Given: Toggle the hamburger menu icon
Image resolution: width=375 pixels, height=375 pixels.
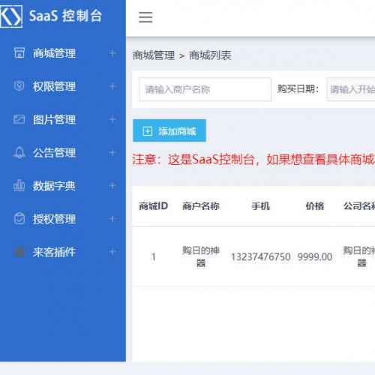Looking at the screenshot, I should [145, 17].
